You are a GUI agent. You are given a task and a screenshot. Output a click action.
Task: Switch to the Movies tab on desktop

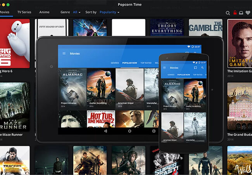pyautogui.click(x=5, y=12)
